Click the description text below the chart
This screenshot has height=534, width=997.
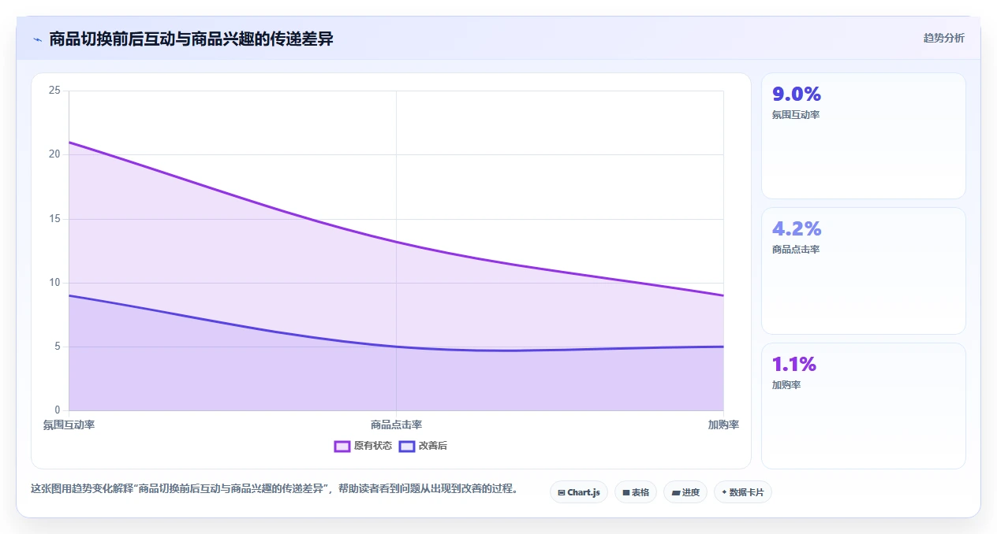pyautogui.click(x=276, y=488)
